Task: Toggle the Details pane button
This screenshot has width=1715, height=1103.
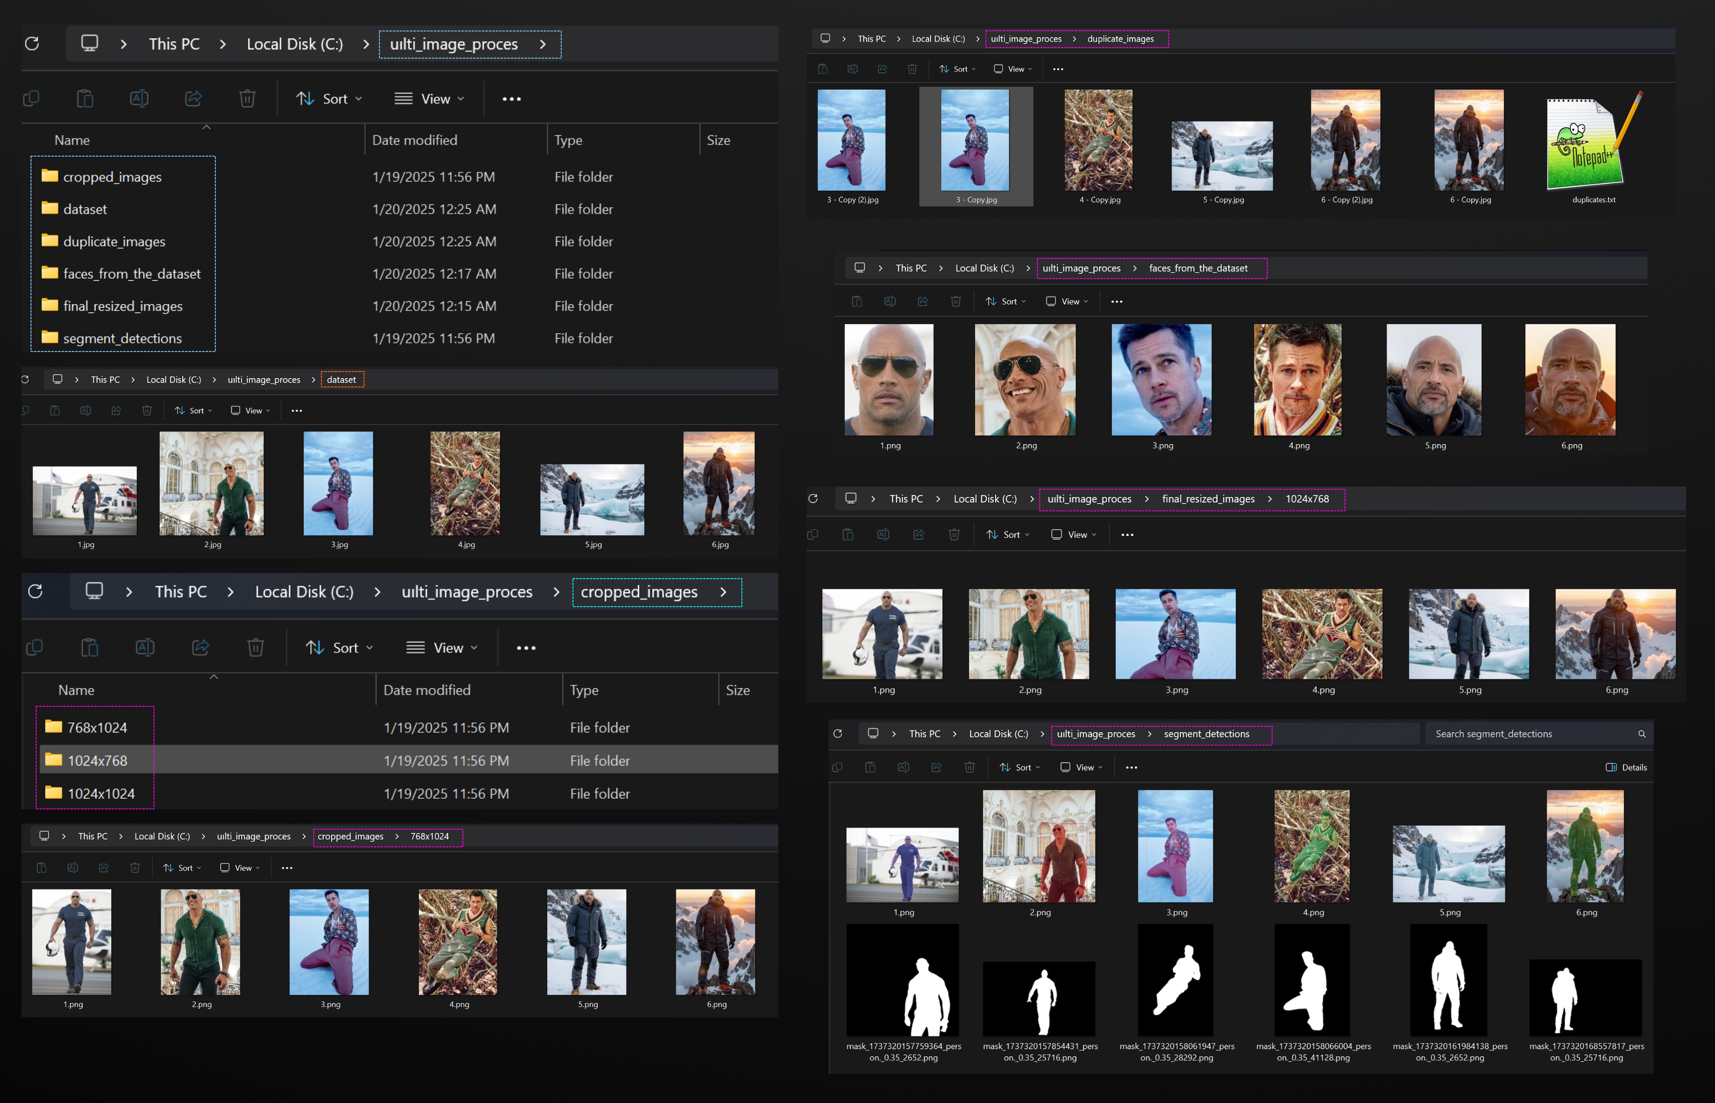Action: (x=1626, y=767)
